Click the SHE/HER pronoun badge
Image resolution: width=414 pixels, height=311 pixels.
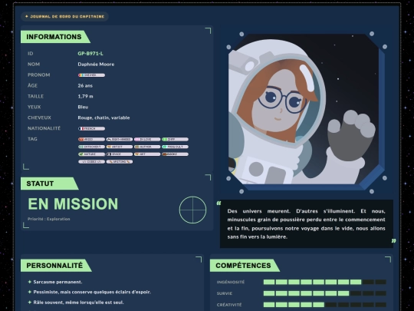point(91,75)
